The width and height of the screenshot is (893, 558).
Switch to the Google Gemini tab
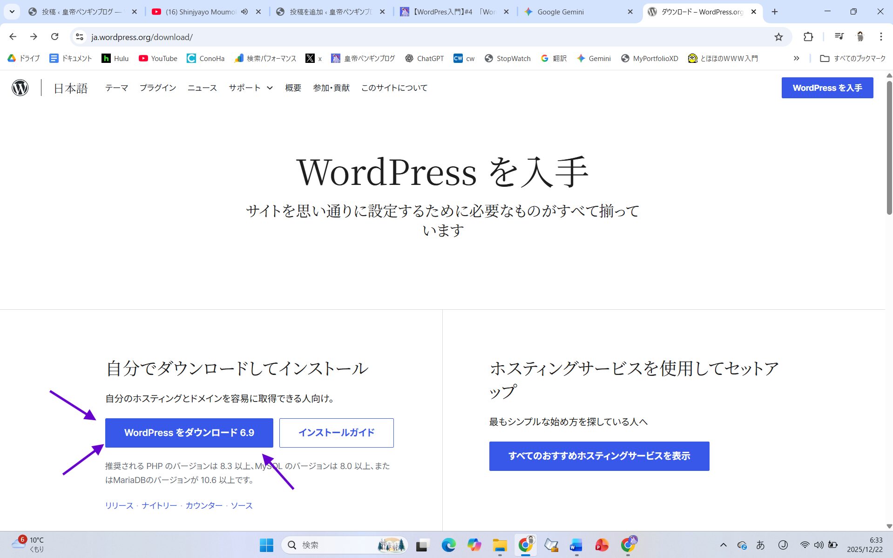[x=560, y=12]
